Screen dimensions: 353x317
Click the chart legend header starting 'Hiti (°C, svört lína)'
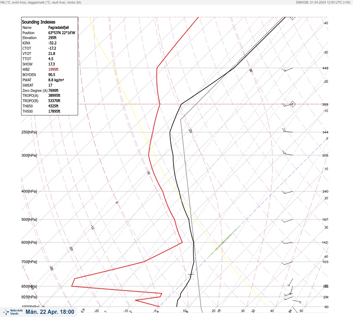pos(41,2)
